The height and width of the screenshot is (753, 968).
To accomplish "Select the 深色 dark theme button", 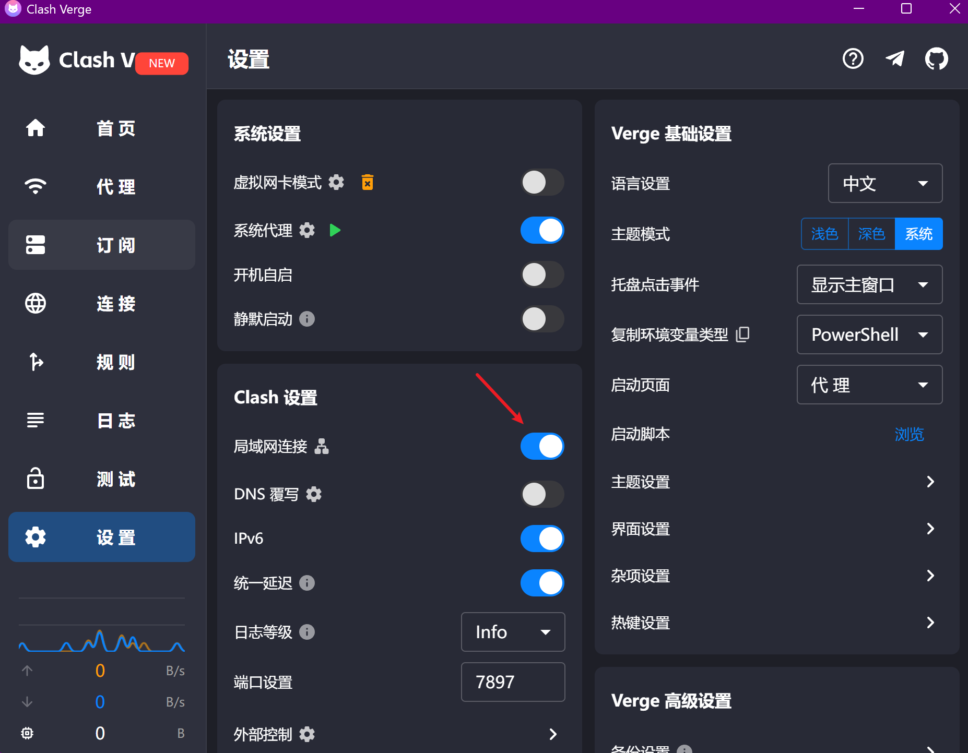I will coord(871,234).
